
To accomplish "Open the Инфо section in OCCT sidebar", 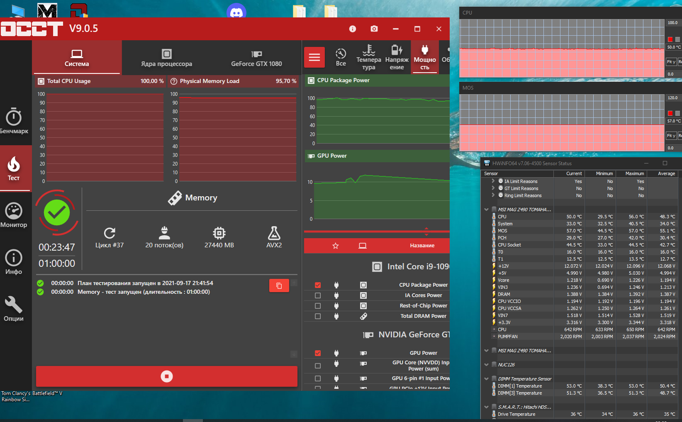I will coord(14,262).
